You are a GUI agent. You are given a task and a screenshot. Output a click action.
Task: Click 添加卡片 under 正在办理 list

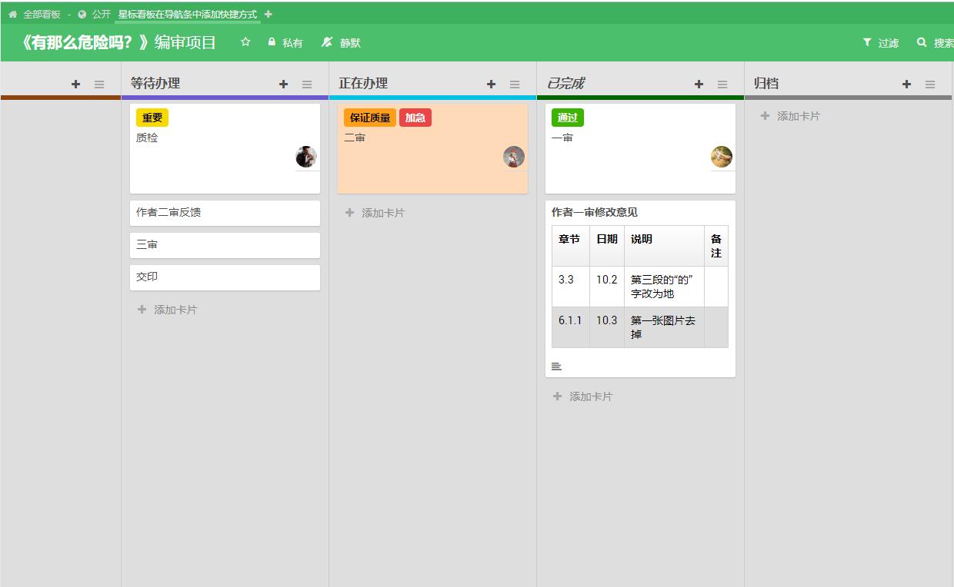pyautogui.click(x=375, y=213)
